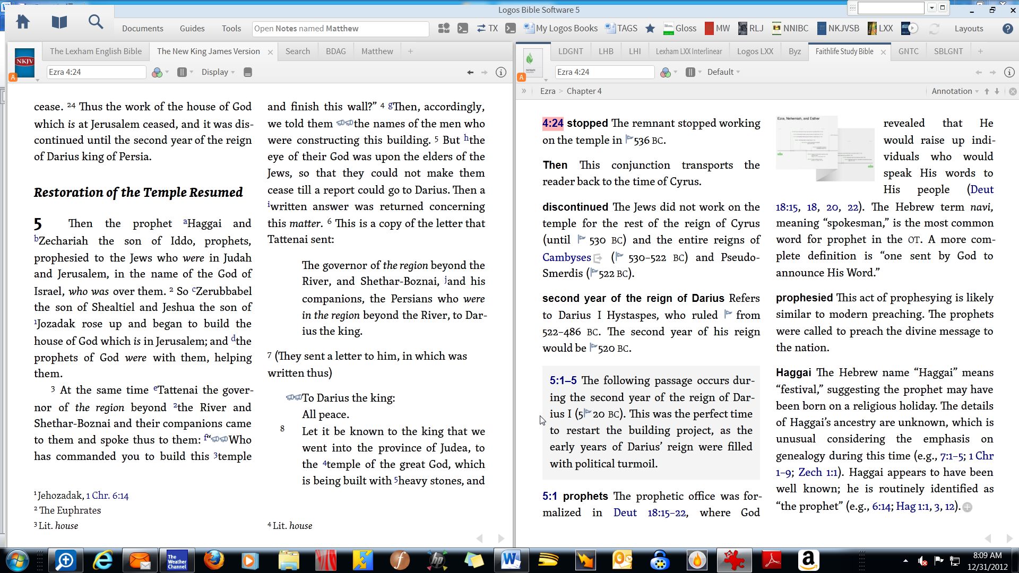Viewport: 1019px width, 573px height.
Task: Open LXX shortcut in toolbar
Action: [880, 29]
